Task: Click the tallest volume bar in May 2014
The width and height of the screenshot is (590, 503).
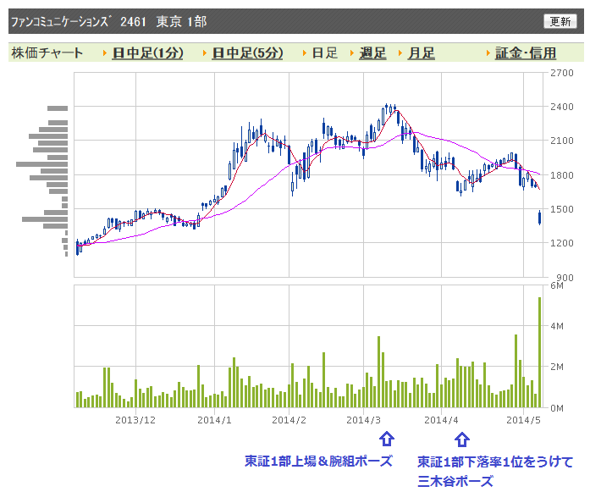Action: coord(539,352)
